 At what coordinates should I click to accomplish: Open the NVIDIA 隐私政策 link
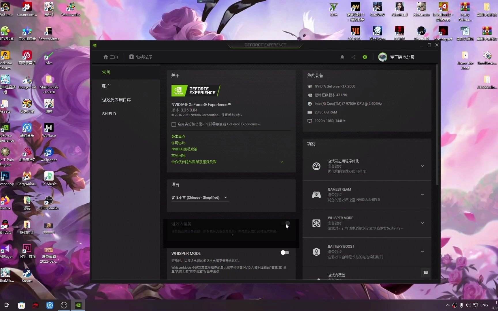pyautogui.click(x=184, y=149)
